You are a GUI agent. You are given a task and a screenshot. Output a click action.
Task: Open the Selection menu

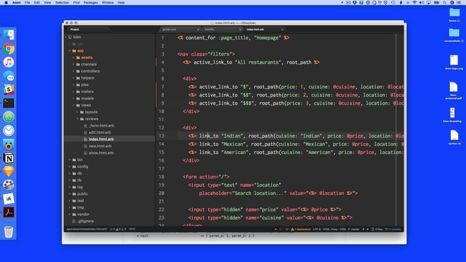(62, 3)
